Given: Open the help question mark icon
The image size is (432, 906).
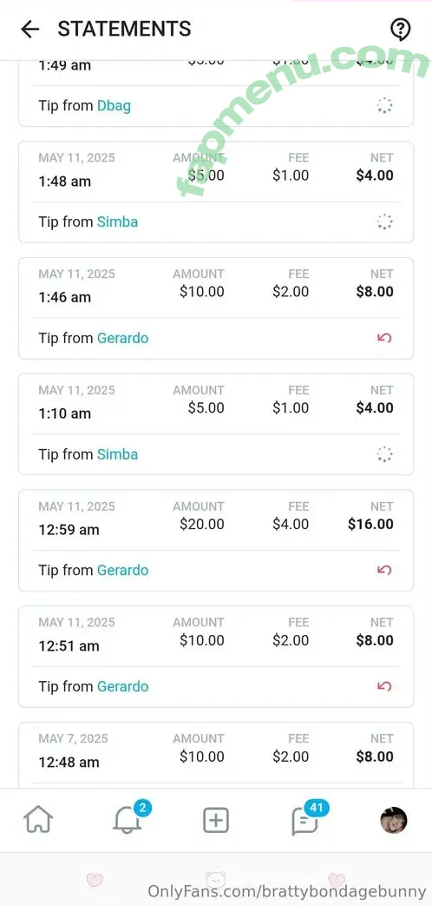Looking at the screenshot, I should [400, 29].
